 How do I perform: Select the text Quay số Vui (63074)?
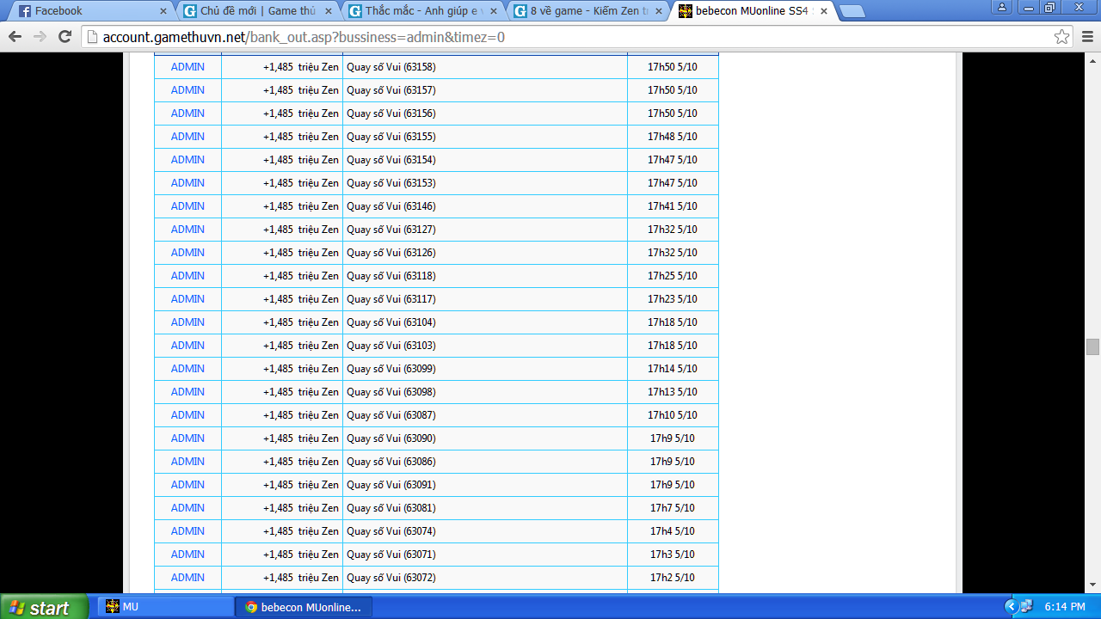click(391, 531)
